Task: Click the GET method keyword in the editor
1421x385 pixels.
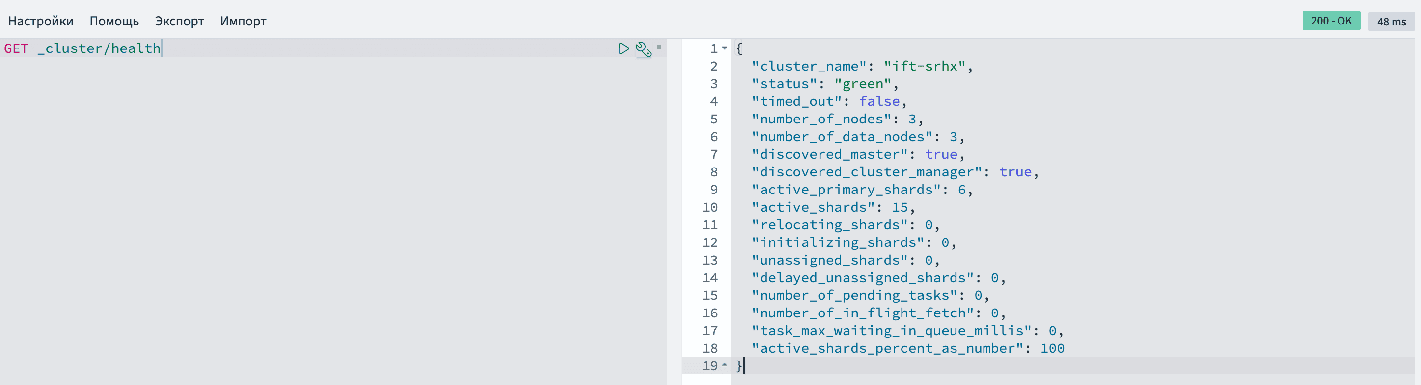Action: coord(16,48)
